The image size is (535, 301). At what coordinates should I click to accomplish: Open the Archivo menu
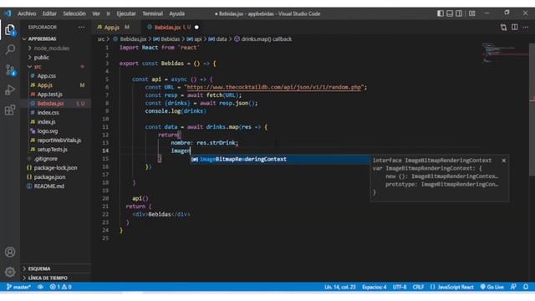[x=27, y=13]
